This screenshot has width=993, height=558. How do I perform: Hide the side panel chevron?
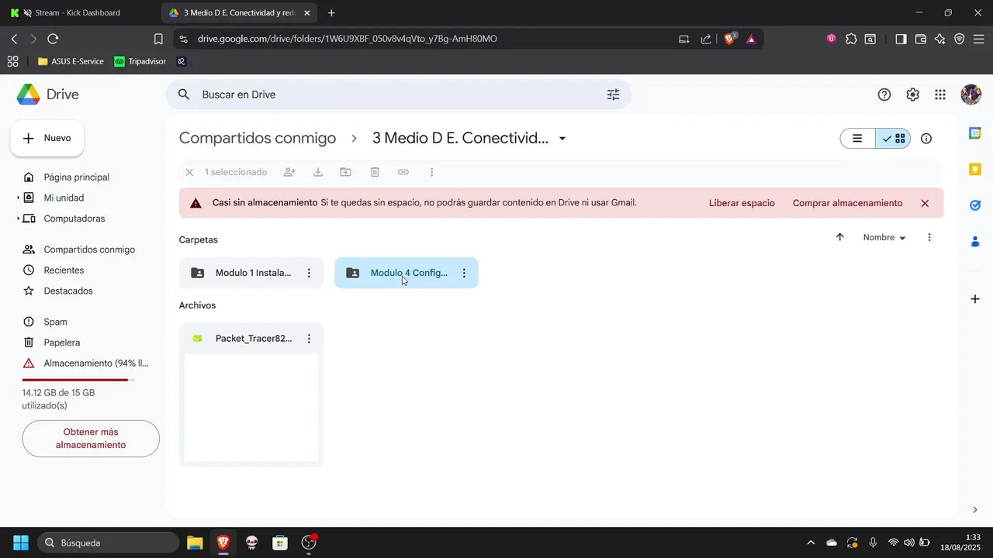pyautogui.click(x=975, y=509)
